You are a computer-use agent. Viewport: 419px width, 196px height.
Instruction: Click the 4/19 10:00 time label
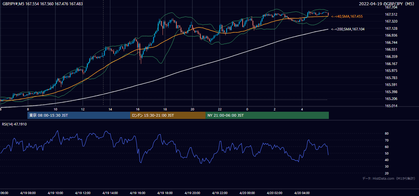pos(55,193)
